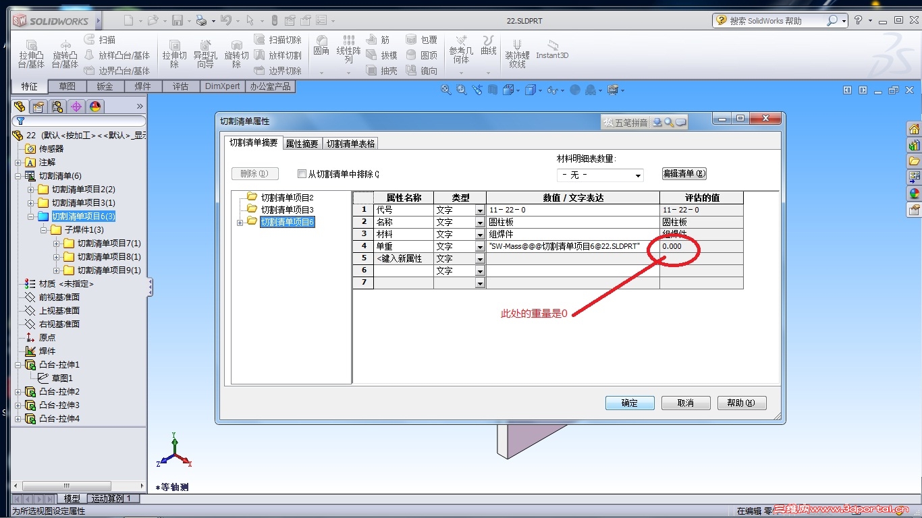Open the PropertyManager tab icon

[38, 107]
